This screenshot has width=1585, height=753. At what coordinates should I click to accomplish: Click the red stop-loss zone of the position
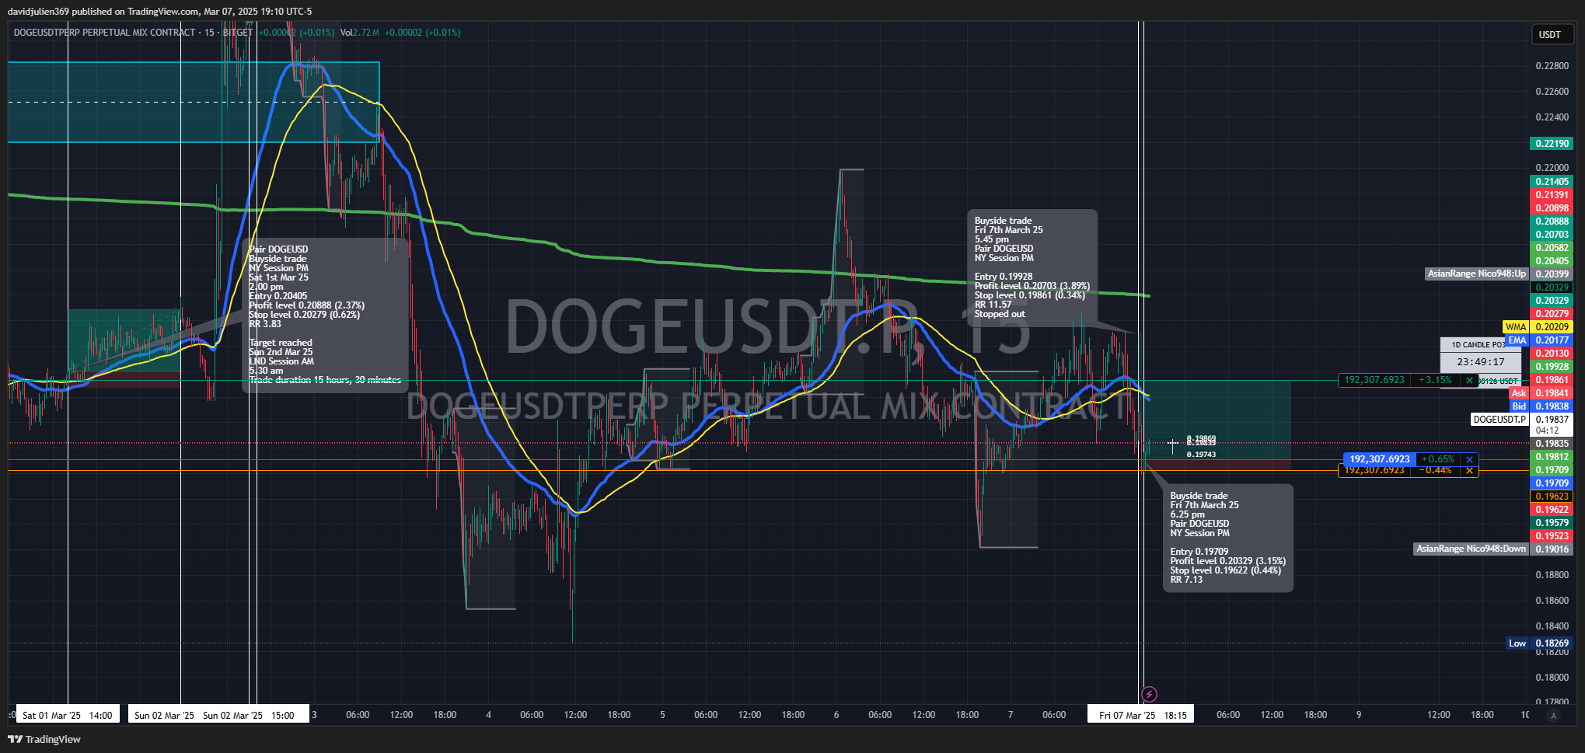click(1217, 465)
